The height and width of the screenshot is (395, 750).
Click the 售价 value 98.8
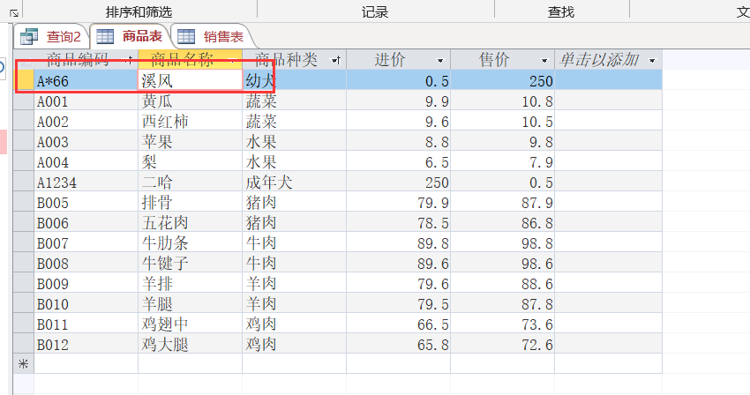coord(503,243)
